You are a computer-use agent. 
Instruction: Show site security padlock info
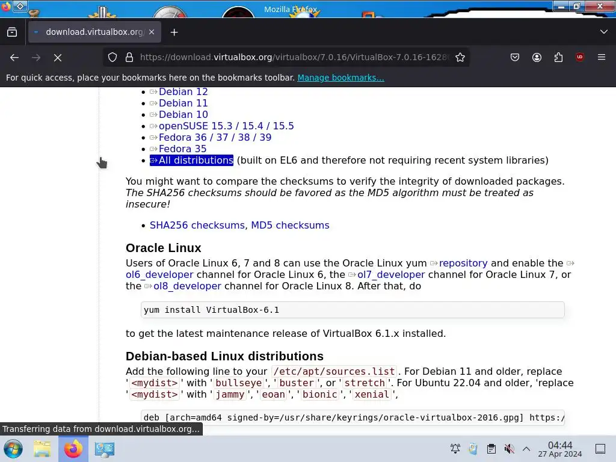pyautogui.click(x=129, y=57)
